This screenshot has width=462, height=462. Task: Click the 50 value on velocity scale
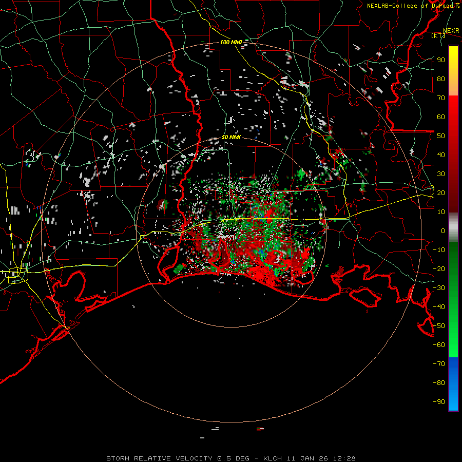click(441, 136)
